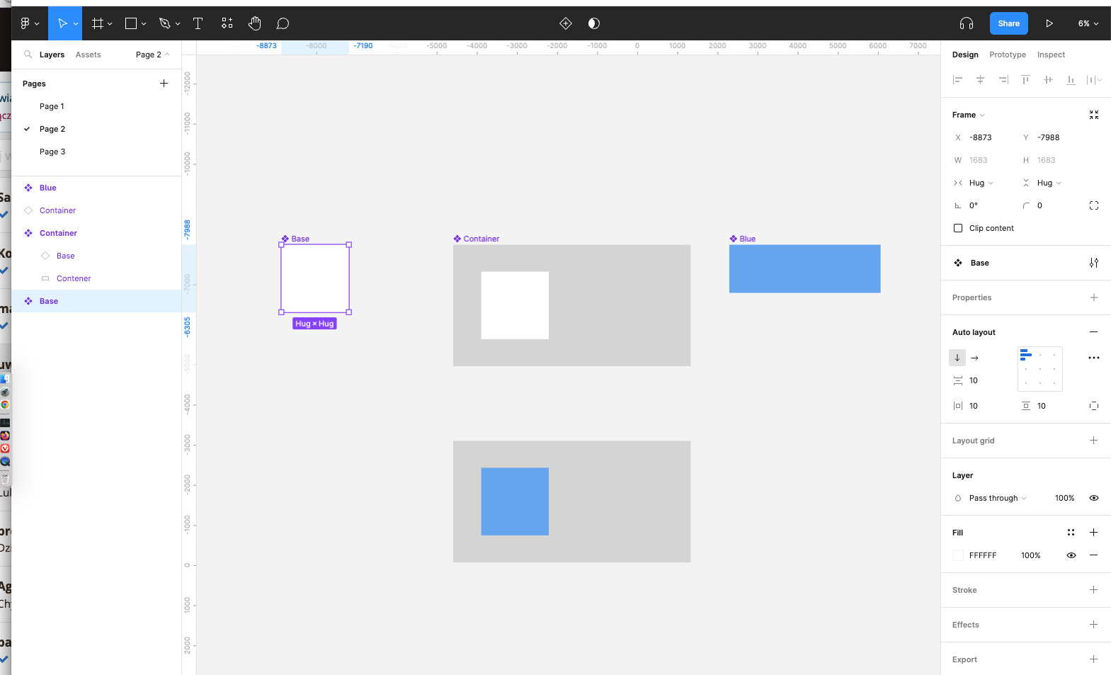Screen dimensions: 1111x675
Task: Select the Move tool
Action: 62,23
